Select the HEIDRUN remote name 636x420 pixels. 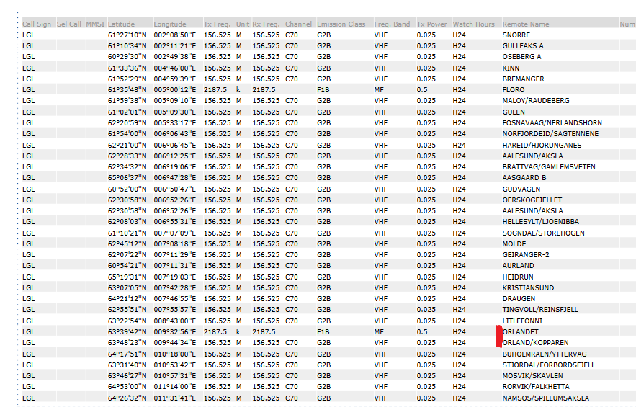coord(518,277)
